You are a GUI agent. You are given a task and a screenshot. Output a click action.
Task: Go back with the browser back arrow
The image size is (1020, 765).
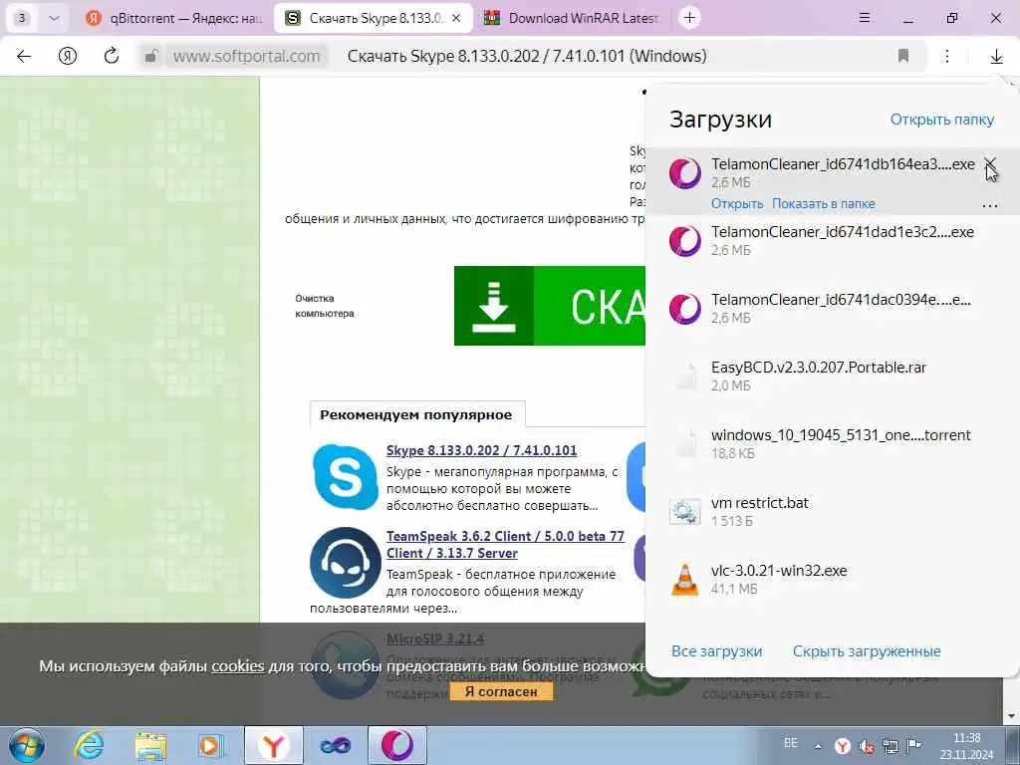click(24, 56)
